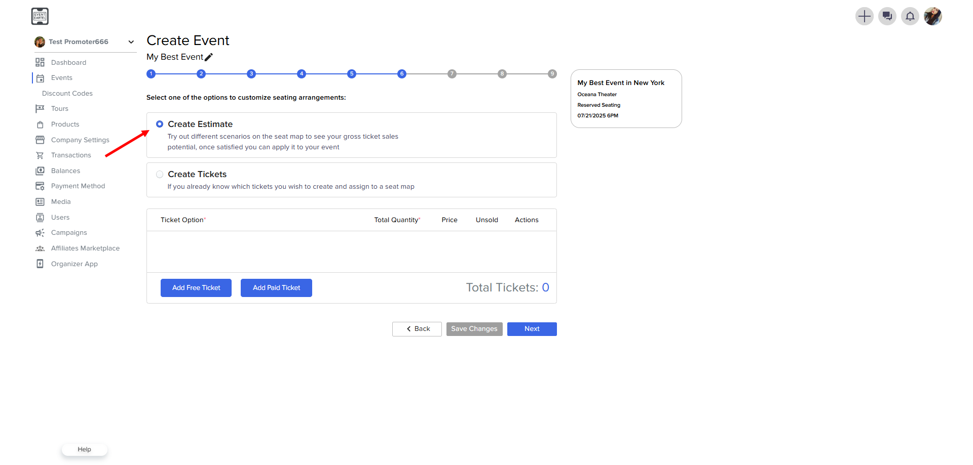Click the Help button
Image resolution: width=973 pixels, height=465 pixels.
(x=85, y=449)
